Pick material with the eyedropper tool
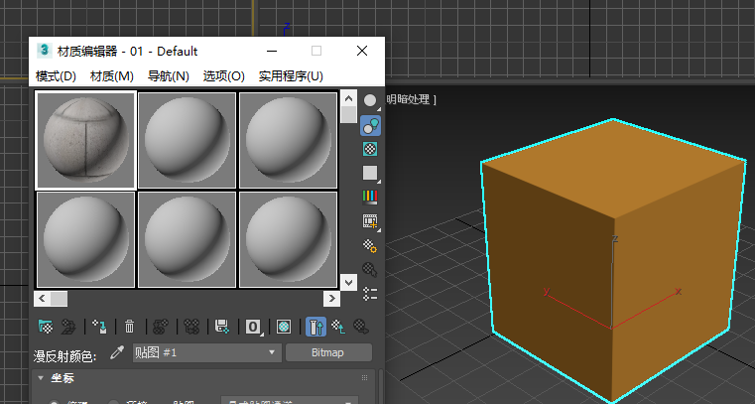755x404 pixels. (116, 352)
